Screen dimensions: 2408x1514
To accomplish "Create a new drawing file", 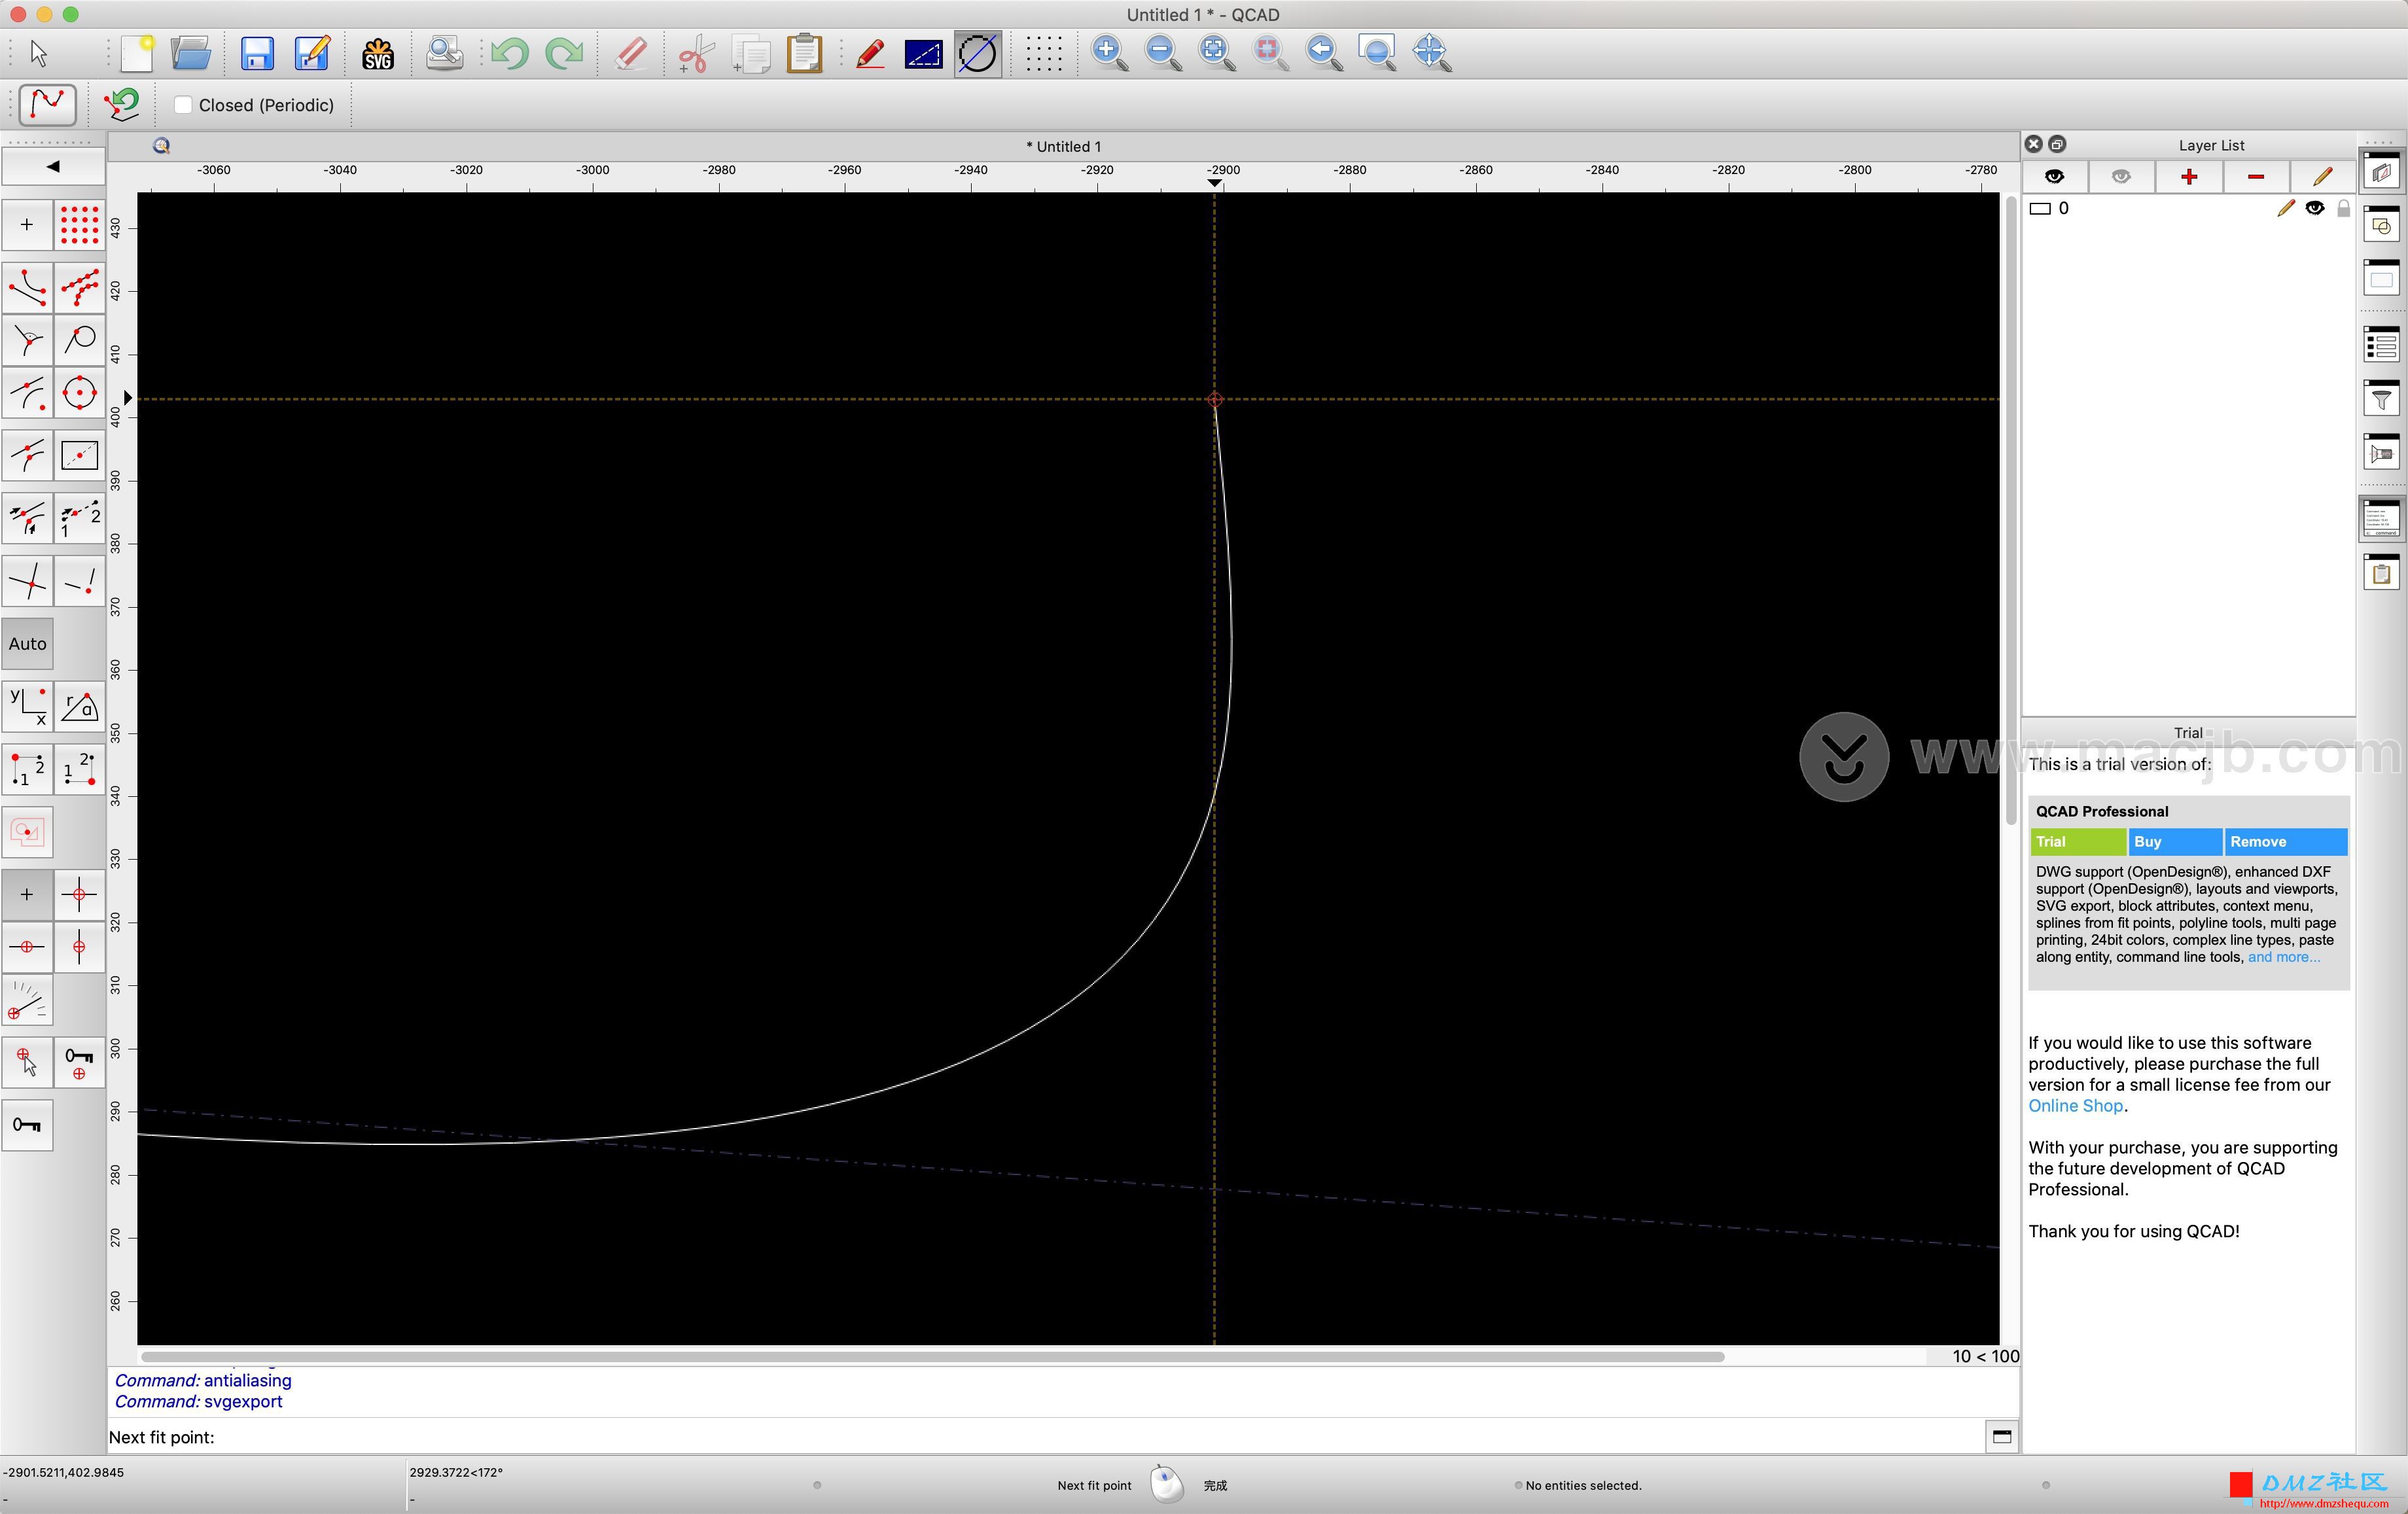I will click(x=137, y=53).
